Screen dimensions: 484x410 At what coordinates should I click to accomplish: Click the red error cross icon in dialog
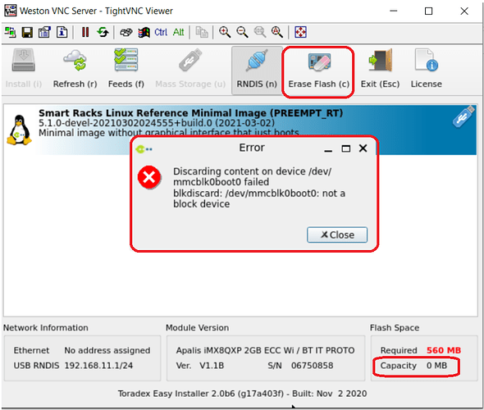click(x=149, y=177)
